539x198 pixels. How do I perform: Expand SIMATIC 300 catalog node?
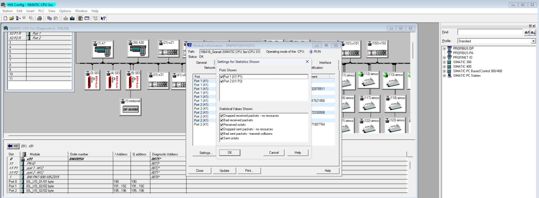[x=444, y=62]
